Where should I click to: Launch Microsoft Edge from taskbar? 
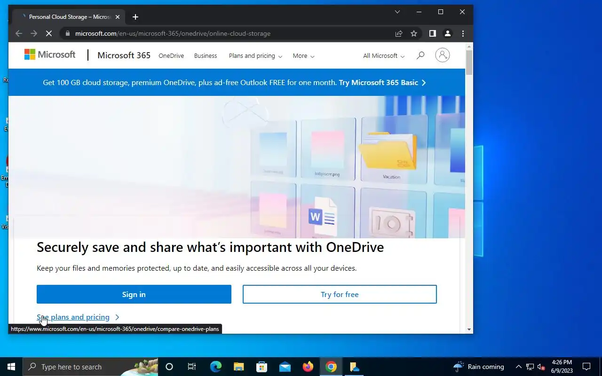(x=216, y=367)
